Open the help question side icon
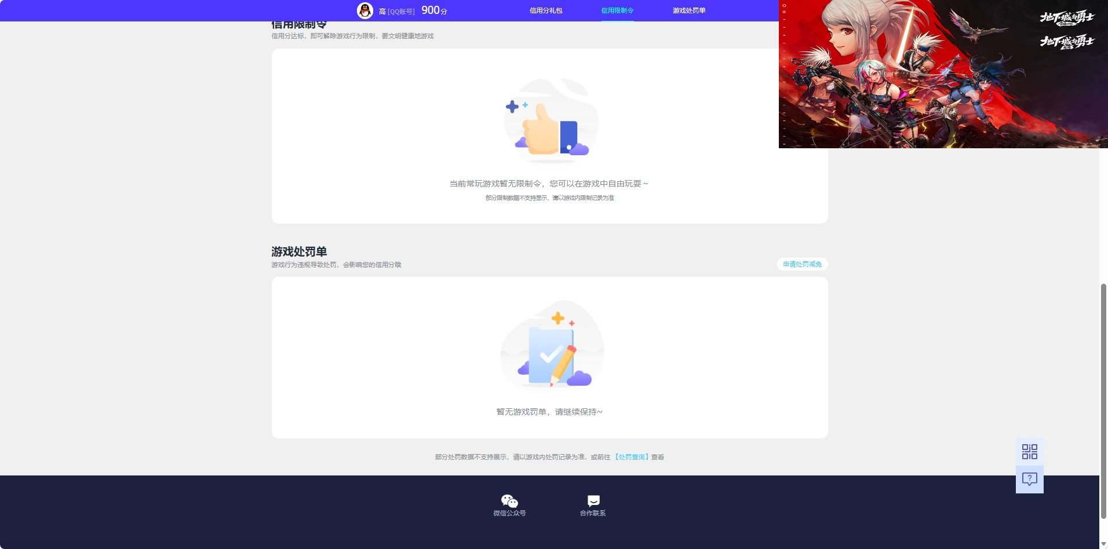The height and width of the screenshot is (549, 1108). click(x=1030, y=480)
